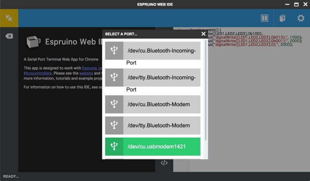Image resolution: width=310 pixels, height=181 pixels.
Task: Minimize the Espruino Web IDE window
Action: click(287, 4)
